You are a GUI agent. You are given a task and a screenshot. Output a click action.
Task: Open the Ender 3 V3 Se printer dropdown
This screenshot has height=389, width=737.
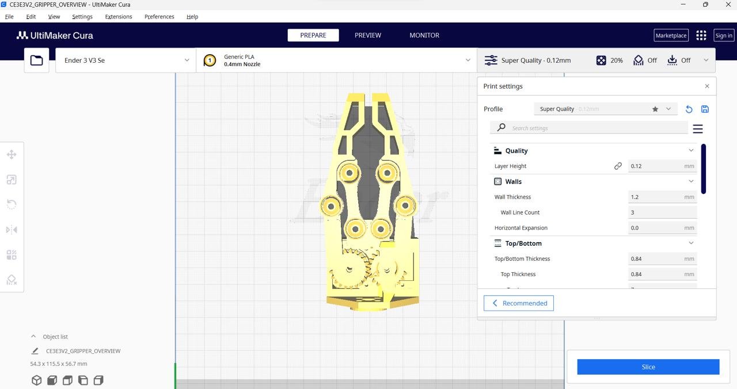[126, 60]
